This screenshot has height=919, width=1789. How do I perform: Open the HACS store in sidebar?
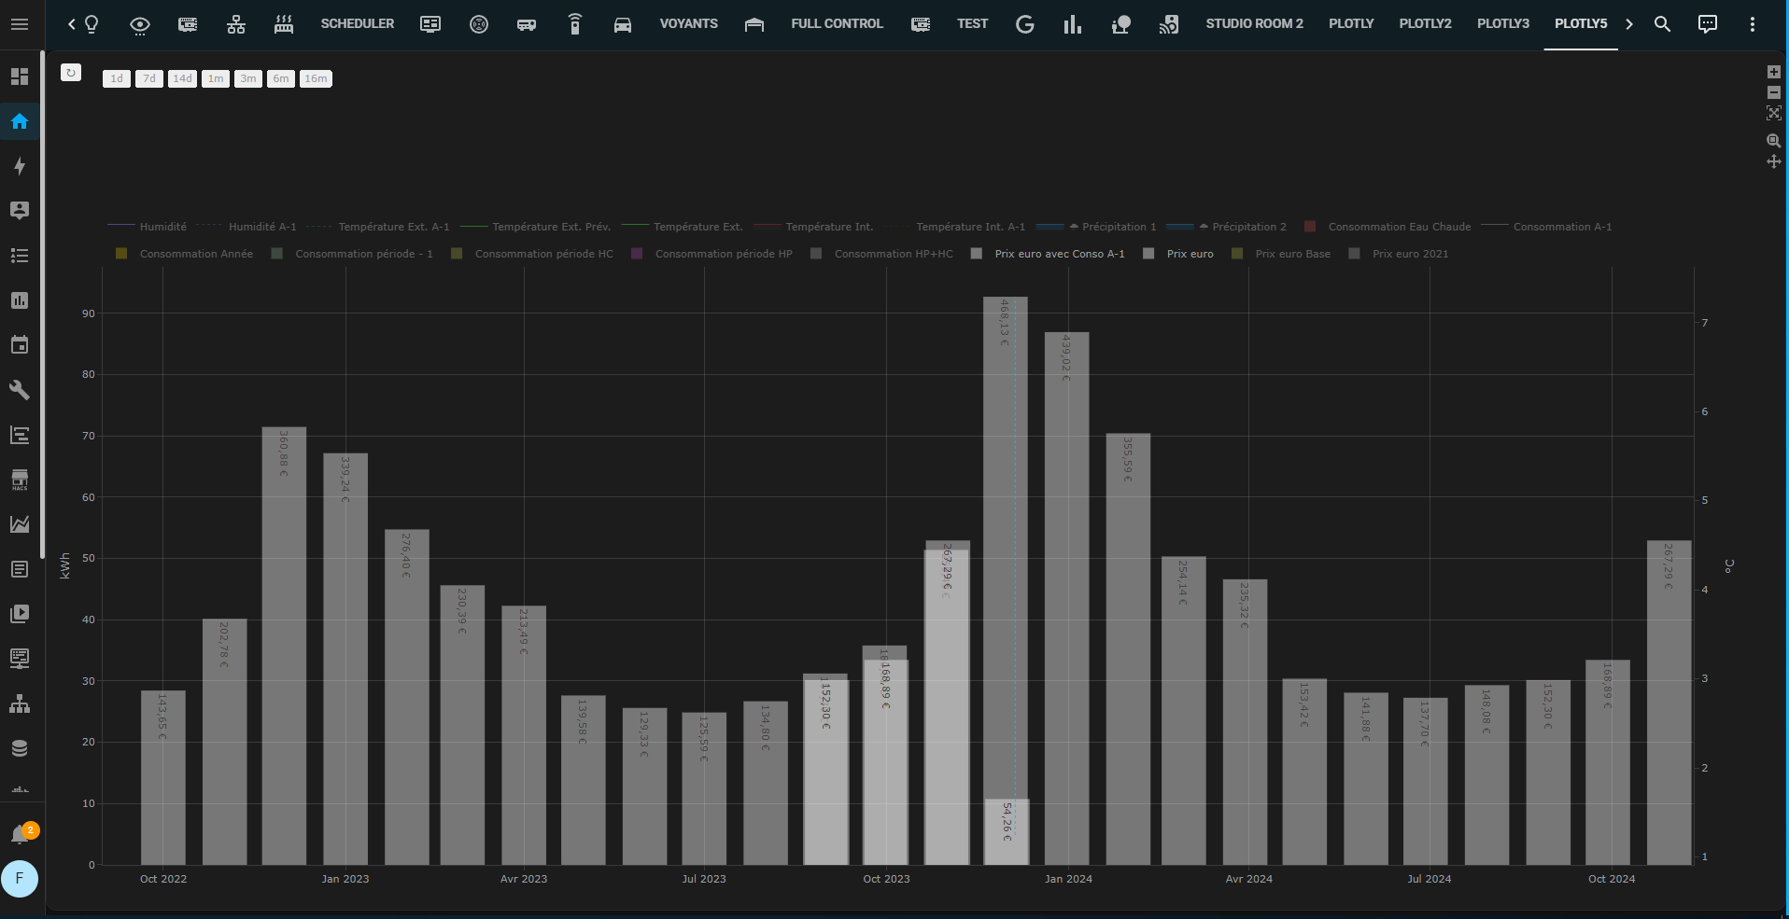click(x=20, y=480)
